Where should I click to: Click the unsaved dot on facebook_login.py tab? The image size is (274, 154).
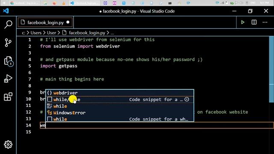pyautogui.click(x=68, y=22)
